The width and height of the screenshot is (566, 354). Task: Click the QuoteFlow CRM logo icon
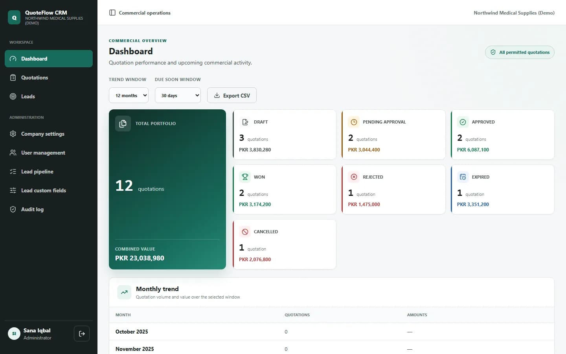click(x=14, y=18)
